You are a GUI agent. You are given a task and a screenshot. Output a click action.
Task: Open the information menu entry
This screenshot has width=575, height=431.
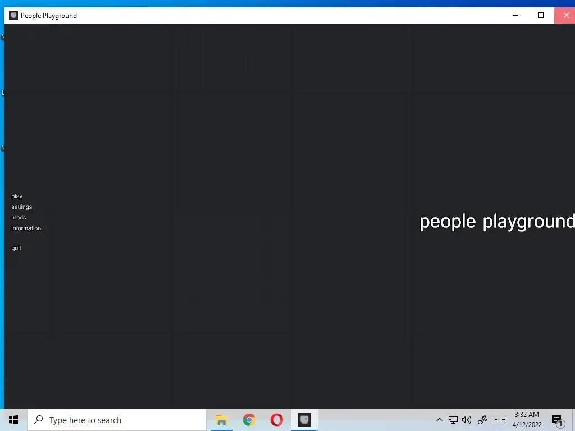(x=26, y=228)
